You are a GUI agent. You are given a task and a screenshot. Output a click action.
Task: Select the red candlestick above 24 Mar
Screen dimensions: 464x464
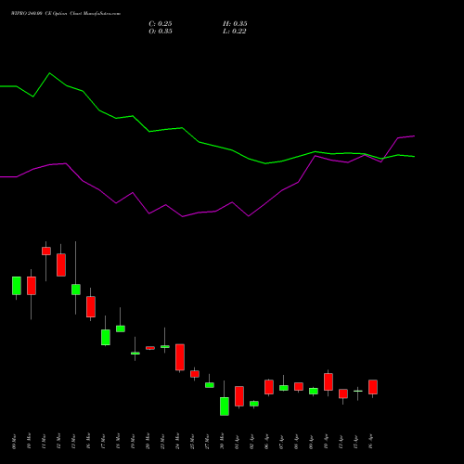click(180, 357)
